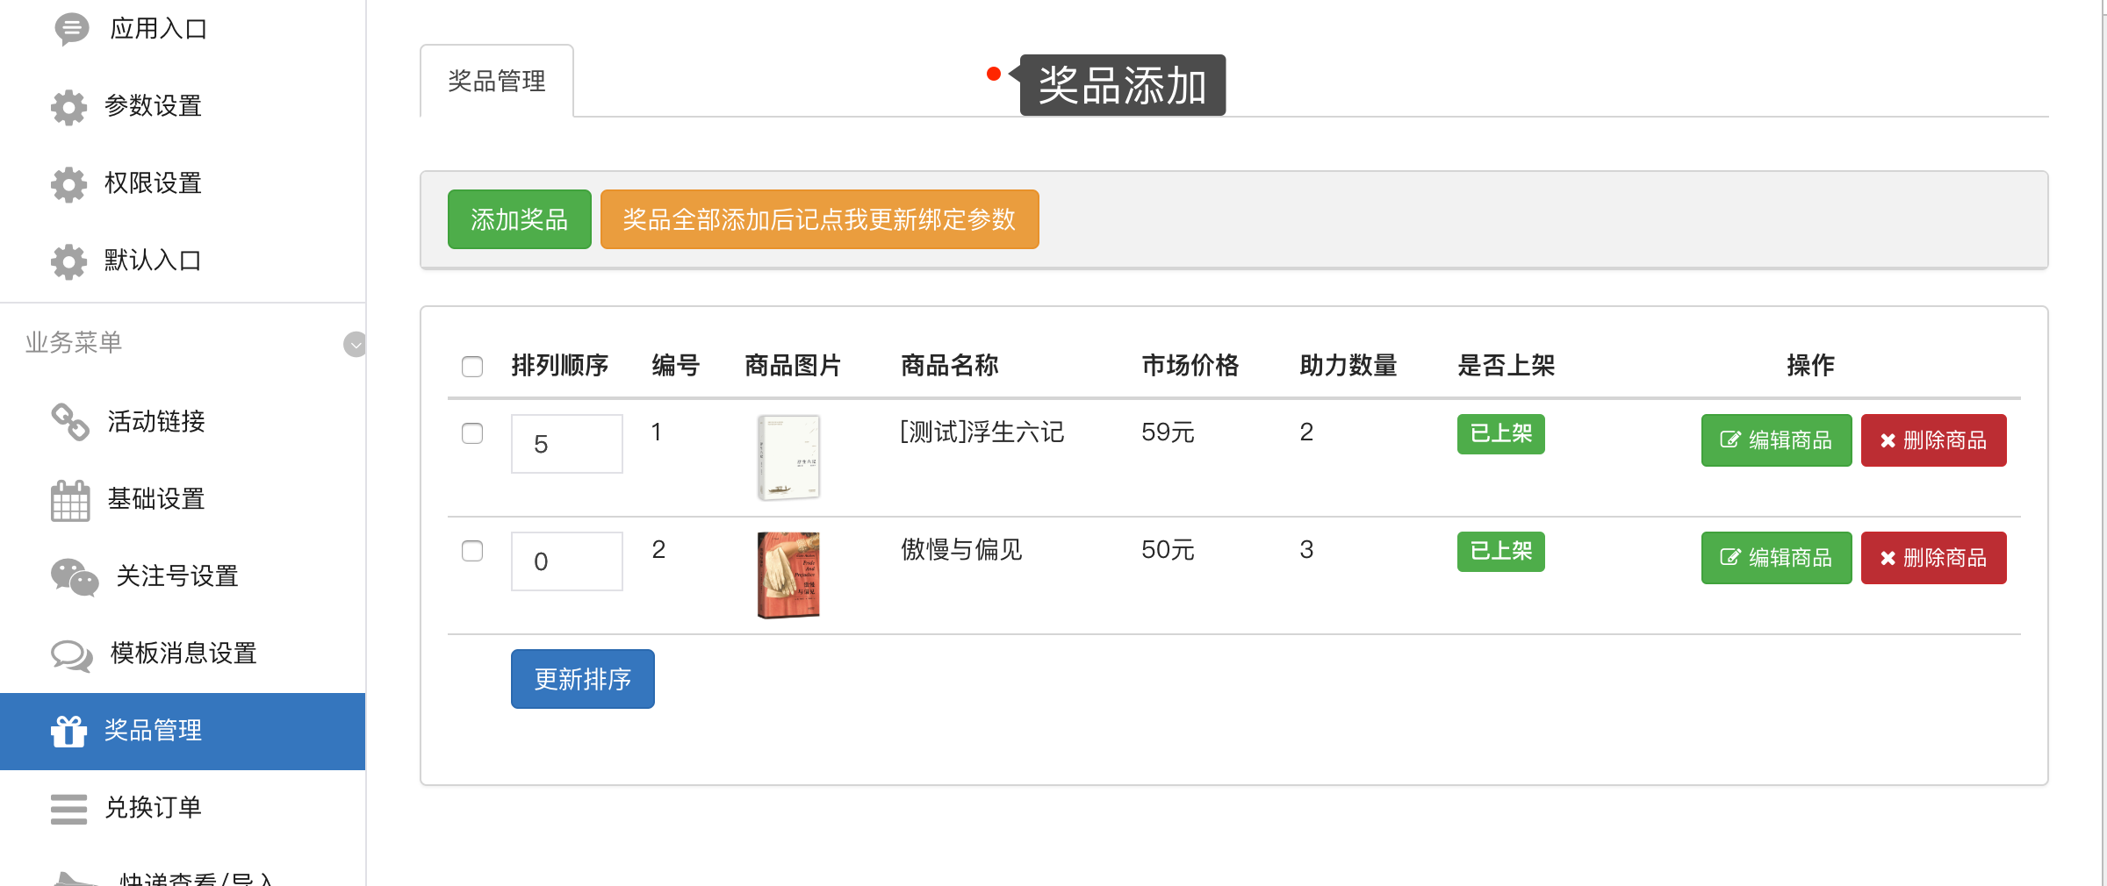Screen dimensions: 2107x886
Task: Click the gear icon next to 参数设置
Action: click(68, 107)
